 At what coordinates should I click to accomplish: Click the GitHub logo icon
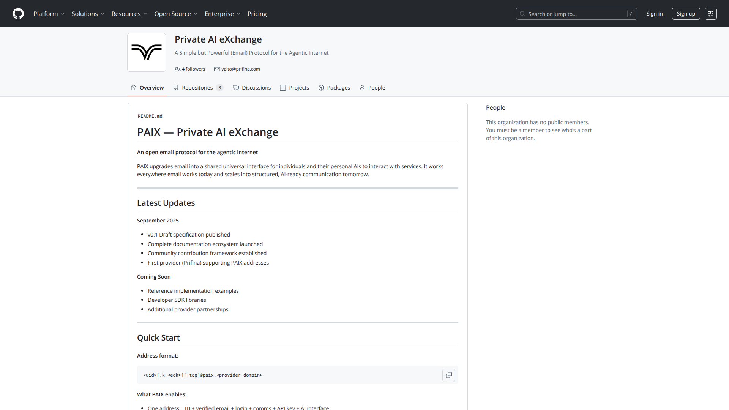18,14
